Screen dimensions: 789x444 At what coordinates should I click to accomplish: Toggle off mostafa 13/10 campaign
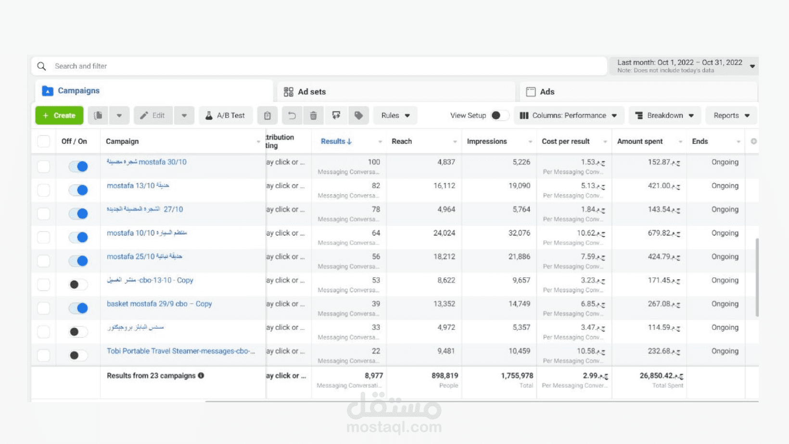coord(78,190)
